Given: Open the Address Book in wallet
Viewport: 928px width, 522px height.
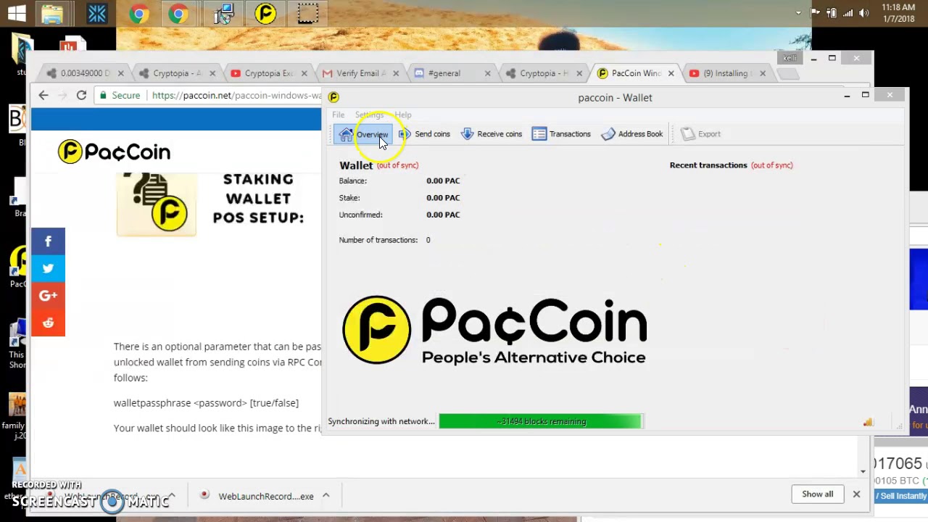Looking at the screenshot, I should pos(632,134).
